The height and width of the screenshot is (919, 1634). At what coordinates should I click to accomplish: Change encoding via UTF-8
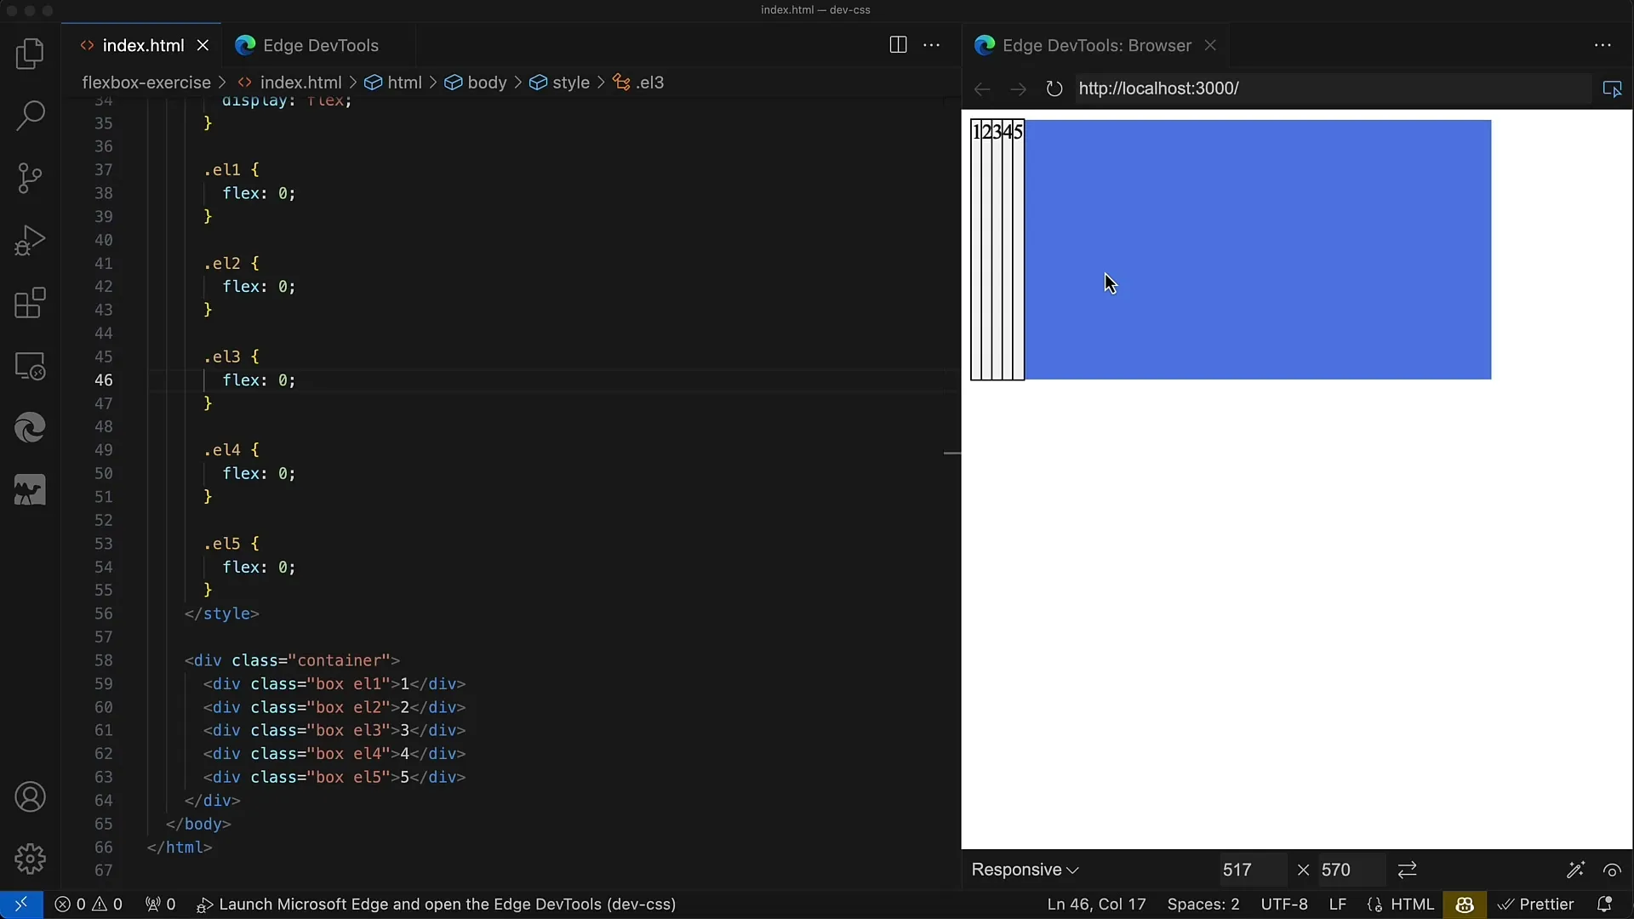coord(1284,905)
